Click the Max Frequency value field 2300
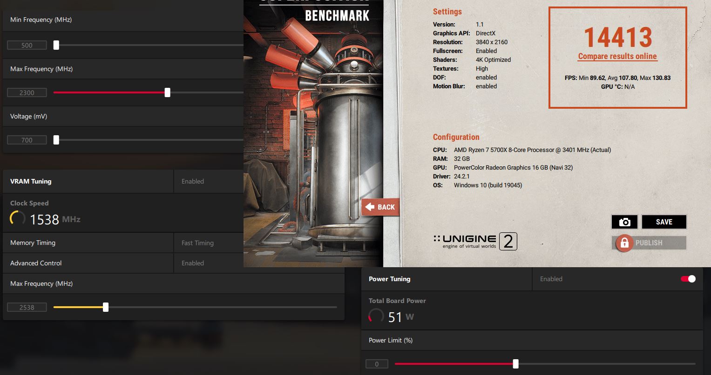The image size is (711, 375). coord(27,92)
